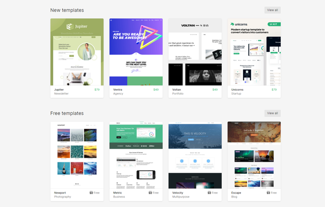Click the New templates heading
Screen dimensions: 325x207
point(67,10)
